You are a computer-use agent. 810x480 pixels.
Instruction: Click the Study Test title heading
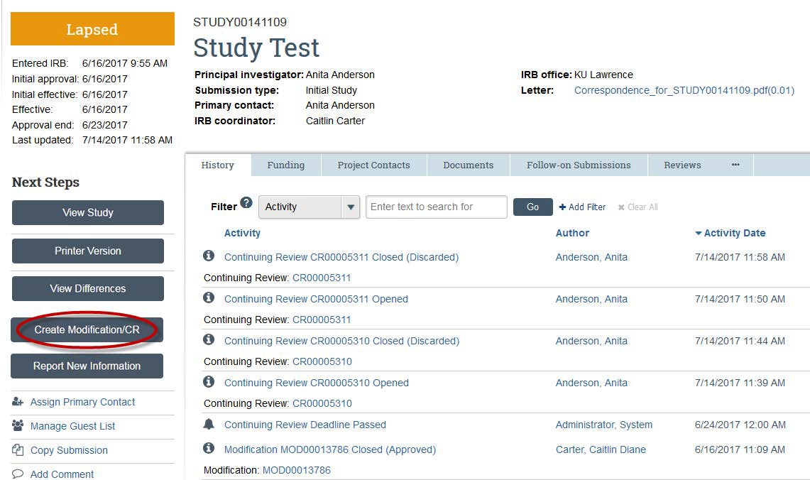click(x=256, y=48)
